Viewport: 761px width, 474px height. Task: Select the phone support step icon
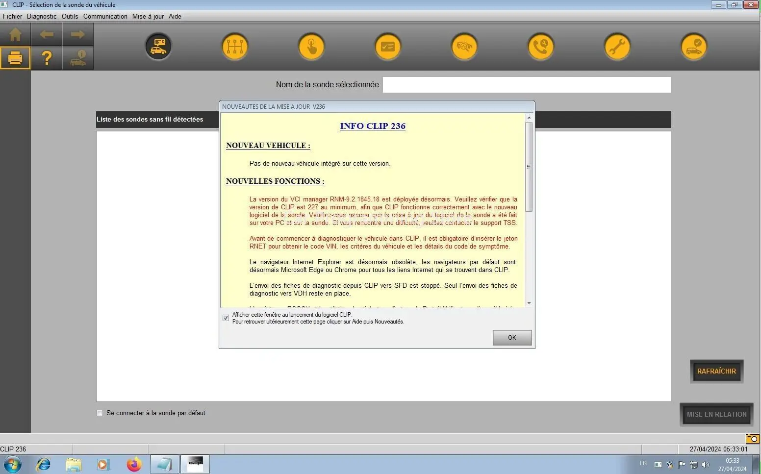tap(541, 47)
